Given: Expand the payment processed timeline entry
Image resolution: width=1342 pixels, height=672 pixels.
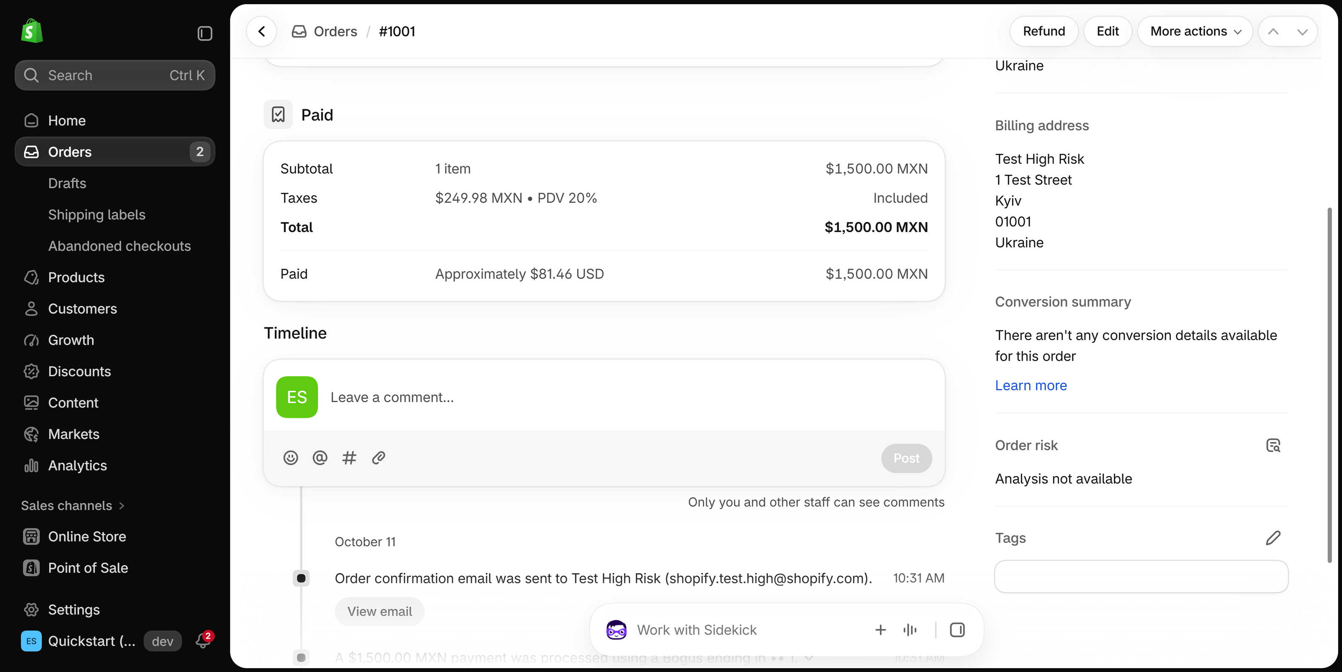Looking at the screenshot, I should [809, 658].
